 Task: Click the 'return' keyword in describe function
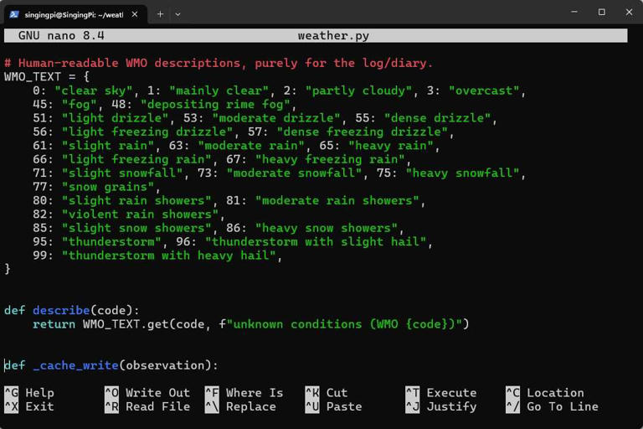pyautogui.click(x=54, y=324)
